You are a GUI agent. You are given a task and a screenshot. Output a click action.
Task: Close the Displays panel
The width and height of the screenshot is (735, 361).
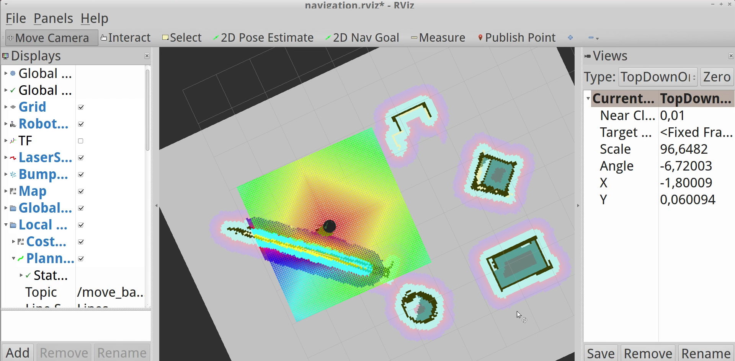pos(147,56)
